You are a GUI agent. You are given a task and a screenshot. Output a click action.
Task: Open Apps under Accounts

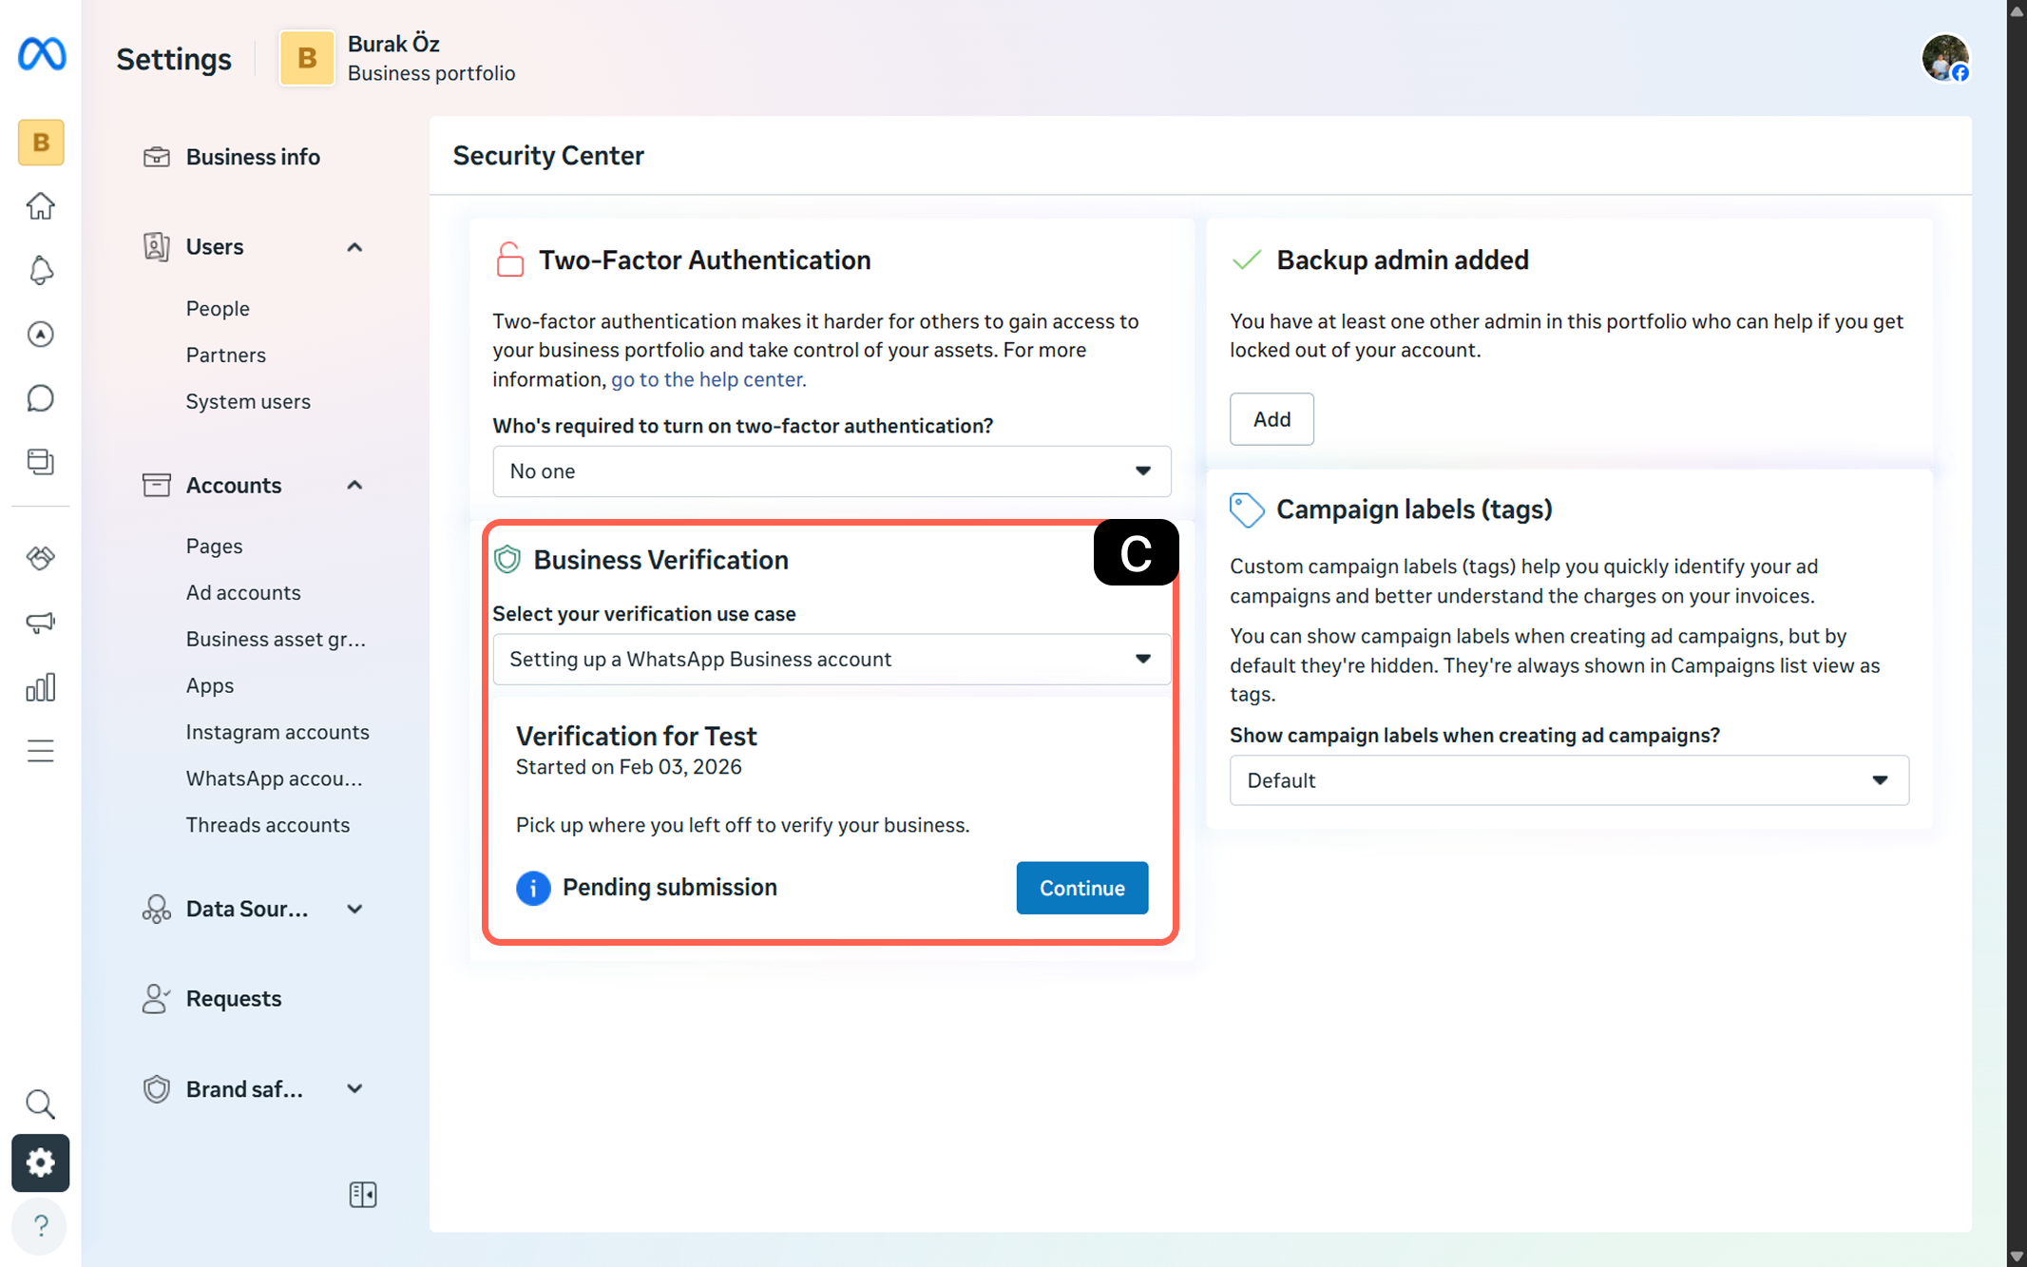[x=210, y=685]
